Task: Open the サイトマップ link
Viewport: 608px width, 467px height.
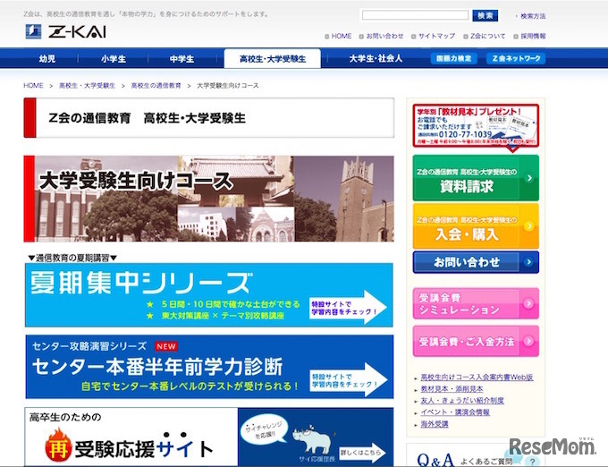Action: coord(436,36)
